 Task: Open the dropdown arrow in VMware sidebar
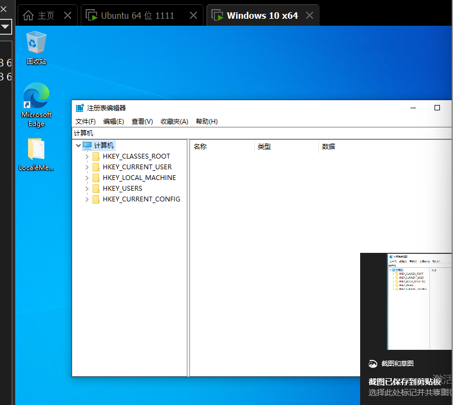pos(5,27)
